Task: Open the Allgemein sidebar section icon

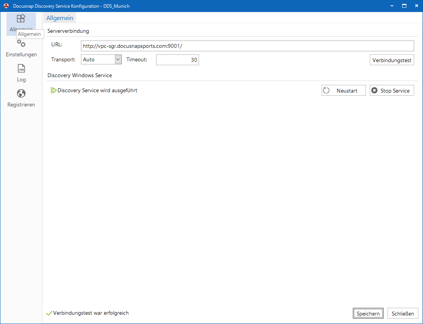Action: pos(21,19)
